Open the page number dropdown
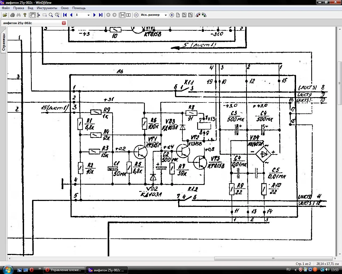This screenshot has height=274, width=342. click(x=89, y=15)
